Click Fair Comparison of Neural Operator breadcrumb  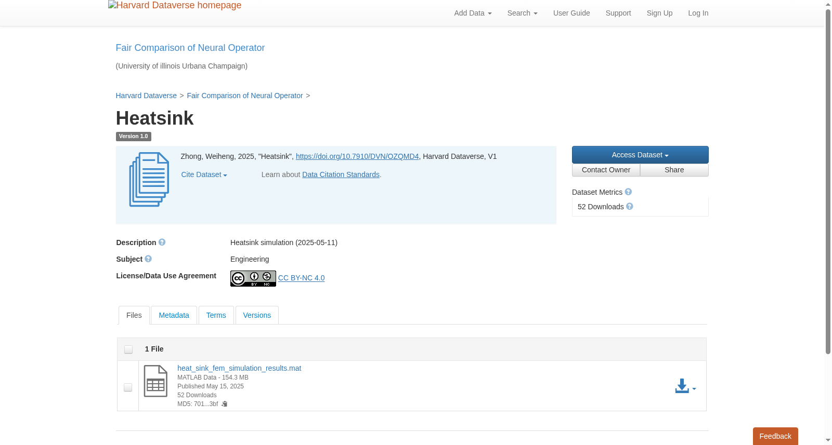tap(245, 96)
